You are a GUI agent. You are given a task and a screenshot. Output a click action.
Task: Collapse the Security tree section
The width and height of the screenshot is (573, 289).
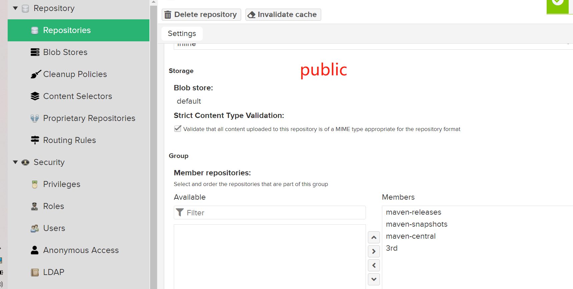click(15, 162)
